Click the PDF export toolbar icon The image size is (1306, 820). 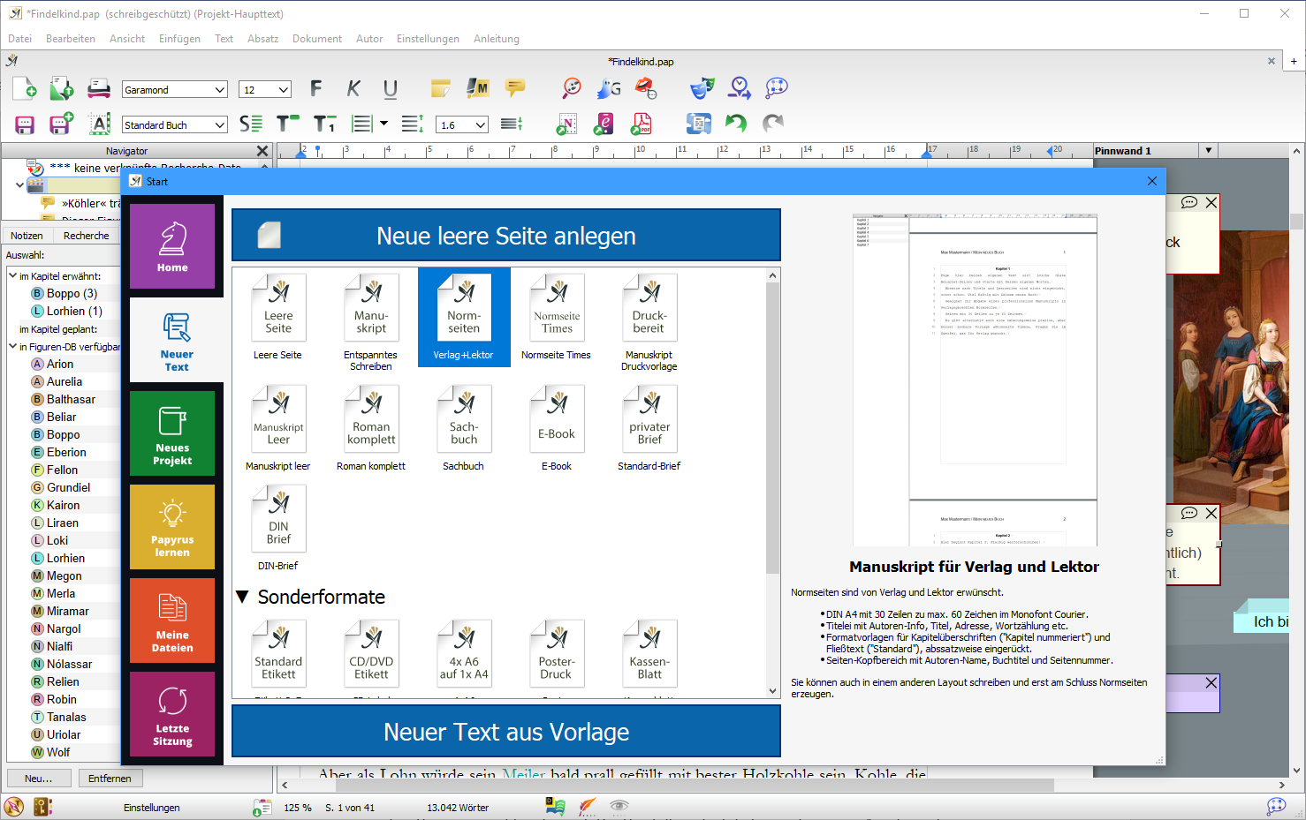coord(642,124)
